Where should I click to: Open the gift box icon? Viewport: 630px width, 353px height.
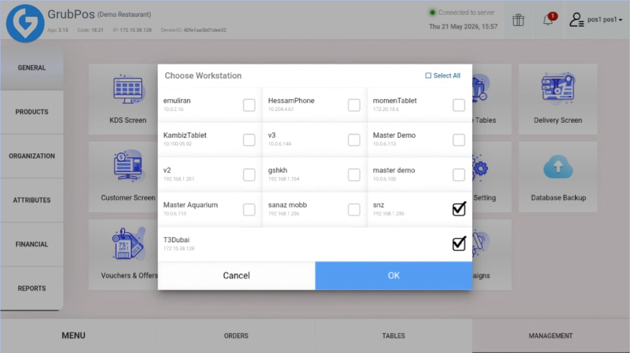tap(518, 20)
